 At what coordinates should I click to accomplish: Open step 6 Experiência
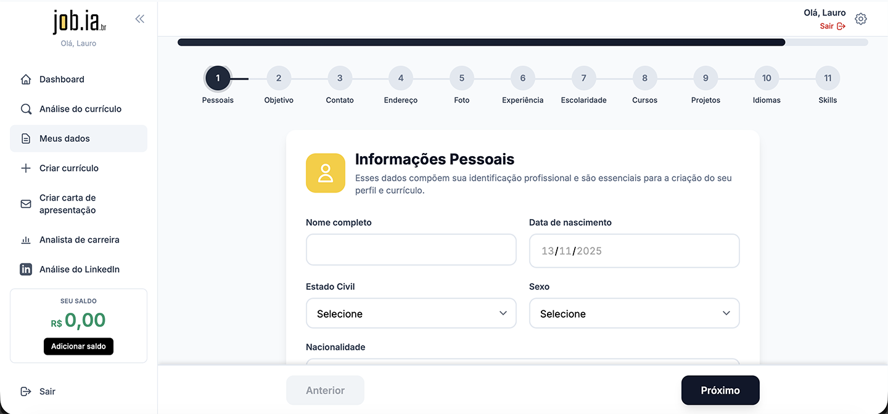point(522,78)
